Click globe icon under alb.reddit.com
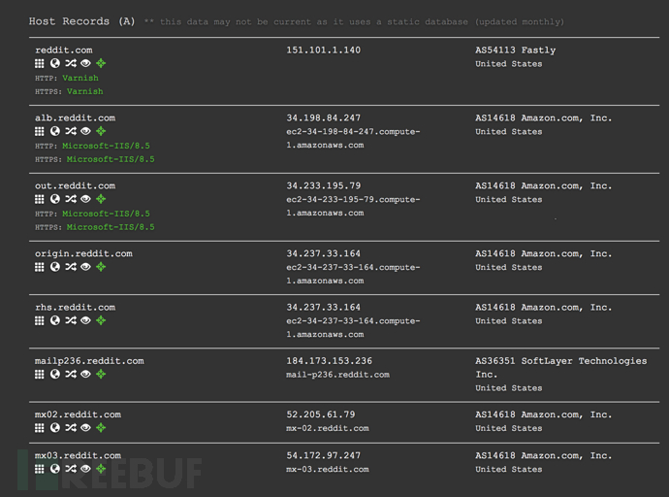This screenshot has width=669, height=497. click(x=55, y=131)
